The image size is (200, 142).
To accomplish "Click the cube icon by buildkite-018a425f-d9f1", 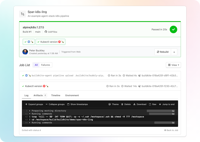I will 140,76.
